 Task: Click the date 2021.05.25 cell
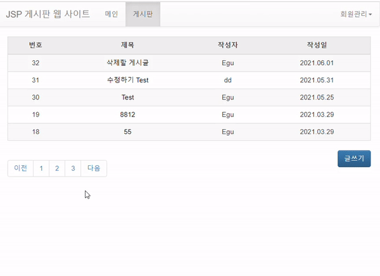tap(317, 97)
